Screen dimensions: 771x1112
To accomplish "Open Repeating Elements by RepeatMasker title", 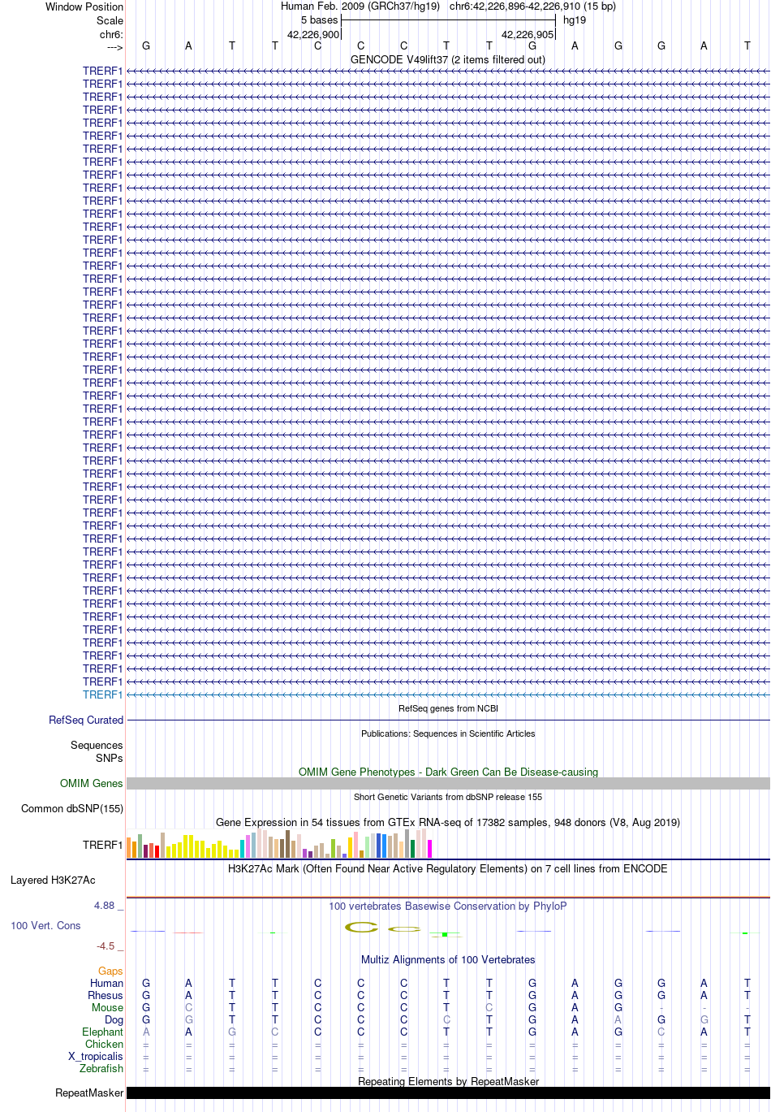I will tap(448, 1081).
